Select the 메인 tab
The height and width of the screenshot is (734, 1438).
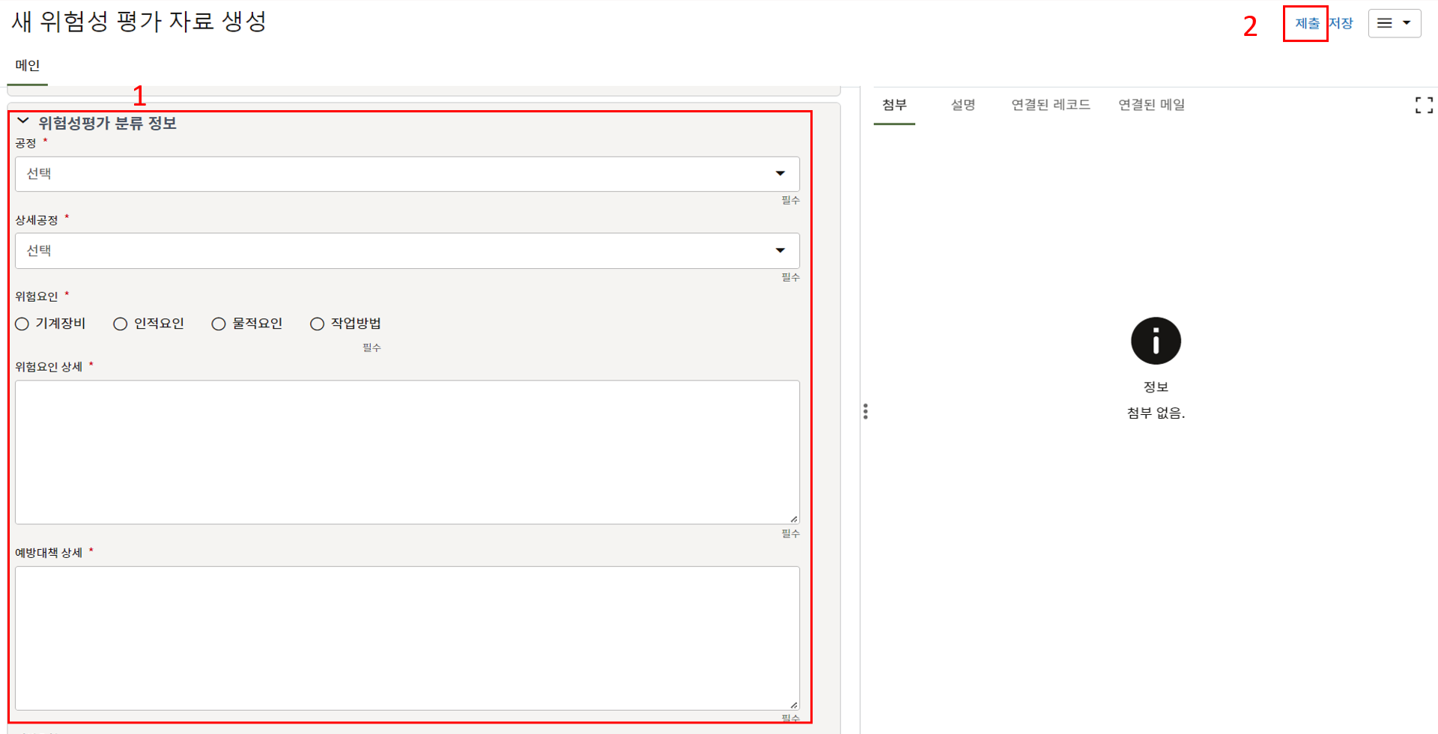tap(28, 66)
